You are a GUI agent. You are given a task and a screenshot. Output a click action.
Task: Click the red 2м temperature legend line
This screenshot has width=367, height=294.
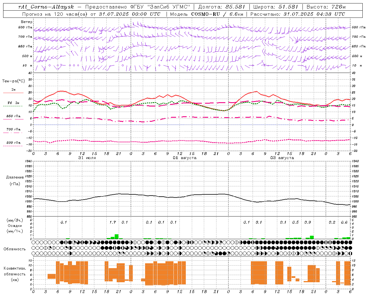(13, 93)
